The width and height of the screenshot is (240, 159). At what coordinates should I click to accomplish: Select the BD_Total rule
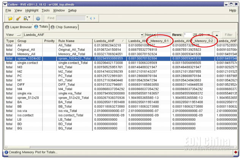(65, 124)
